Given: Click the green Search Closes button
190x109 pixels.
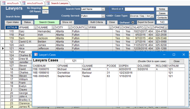Looking at the screenshot, I should tap(47, 22).
